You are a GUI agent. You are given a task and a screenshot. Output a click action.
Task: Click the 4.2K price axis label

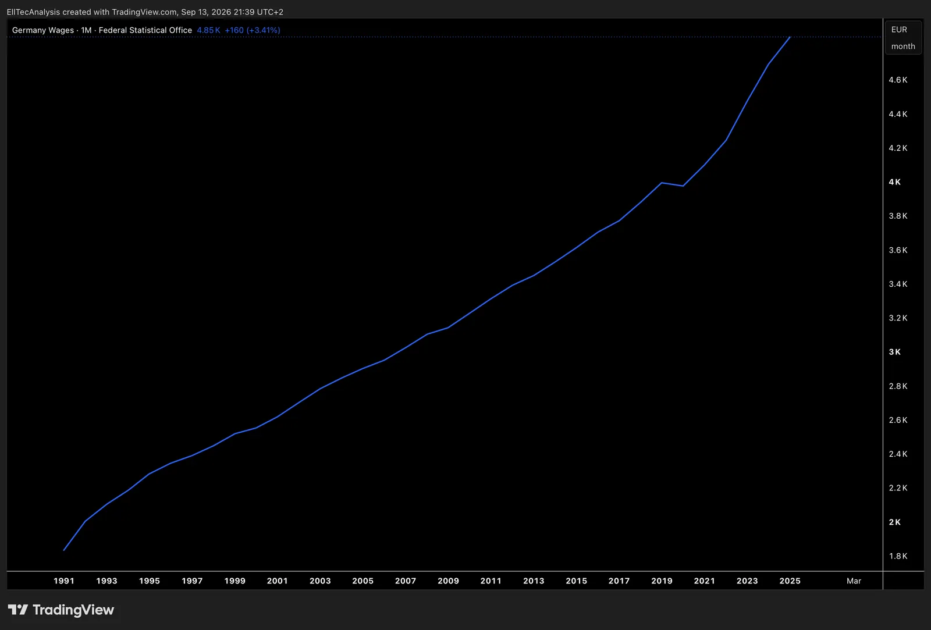(x=898, y=148)
